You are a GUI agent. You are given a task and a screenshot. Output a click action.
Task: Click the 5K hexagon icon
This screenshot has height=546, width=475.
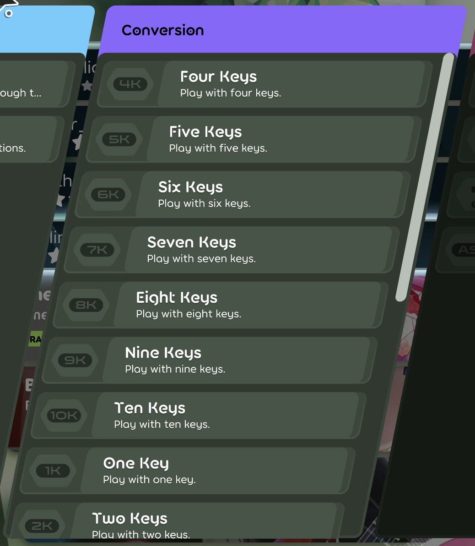pos(119,139)
